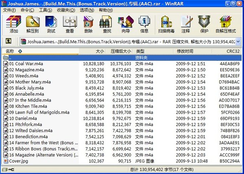Close the WinRAR window
Screen dimensions: 244x174
239,4
